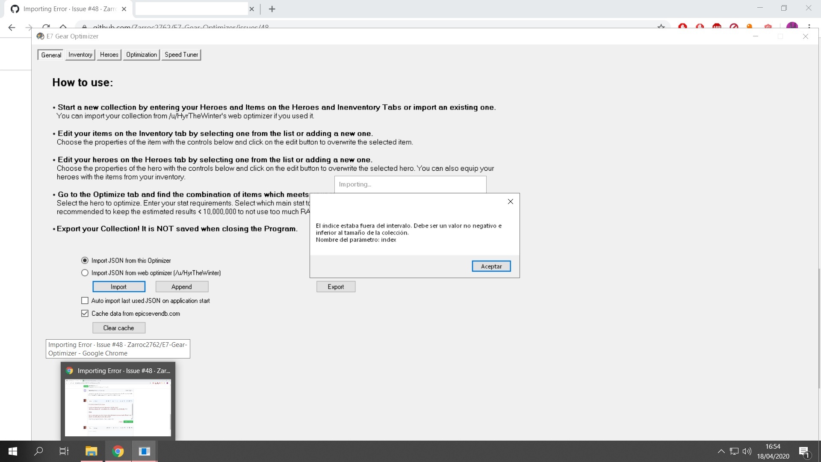Click the red hand-blocker extension icon
Viewport: 821px width, 462px height.
coord(682,27)
